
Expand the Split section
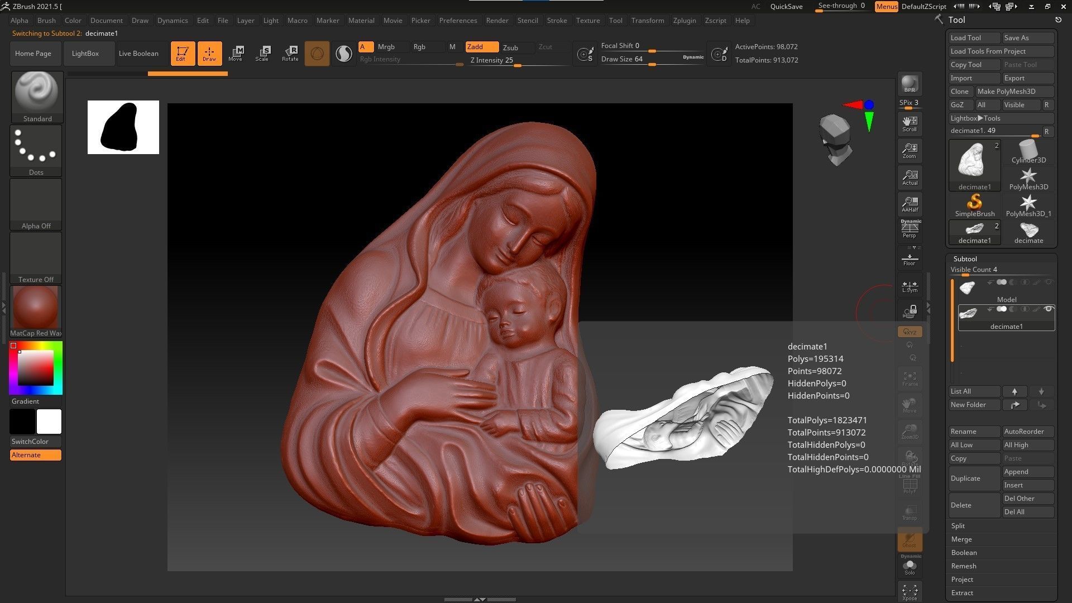pos(958,526)
